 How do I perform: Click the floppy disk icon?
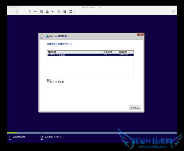click(65, 11)
